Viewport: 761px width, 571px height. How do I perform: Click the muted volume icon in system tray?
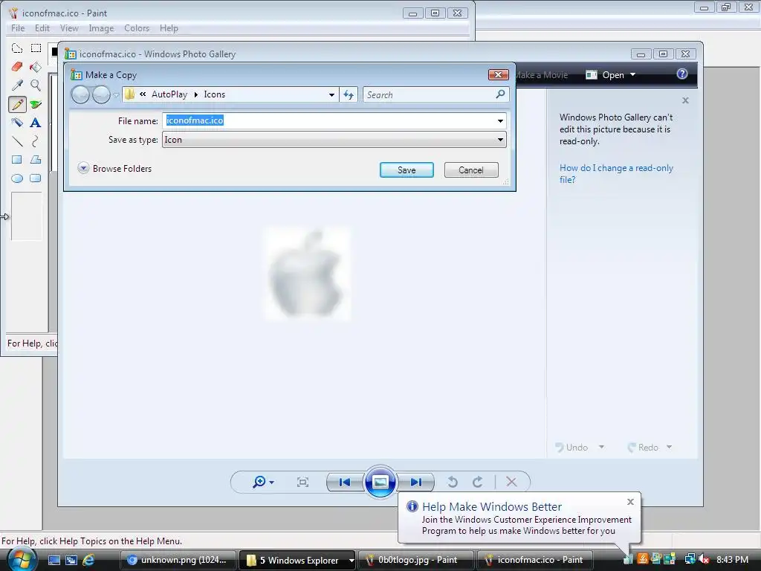pos(704,560)
